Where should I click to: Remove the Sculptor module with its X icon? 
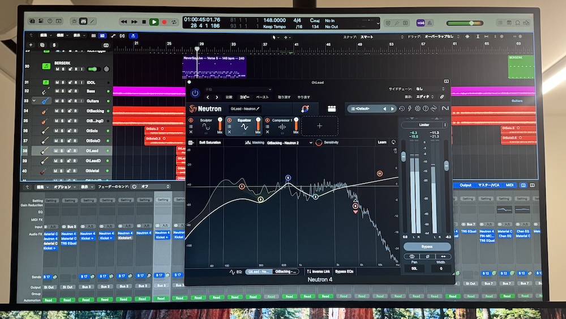[x=191, y=133]
